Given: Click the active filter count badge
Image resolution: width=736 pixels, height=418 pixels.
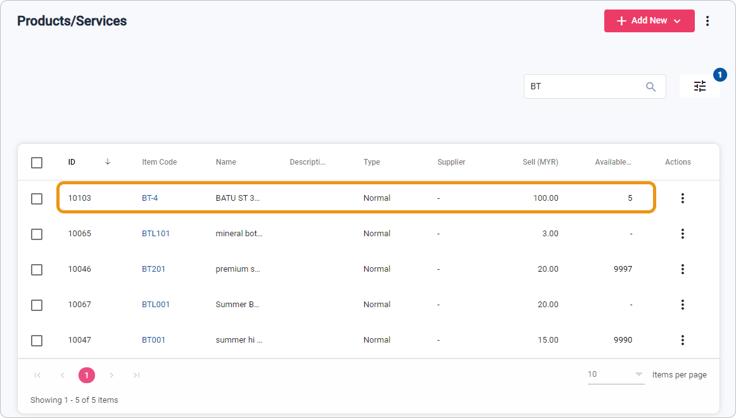Looking at the screenshot, I should point(720,75).
